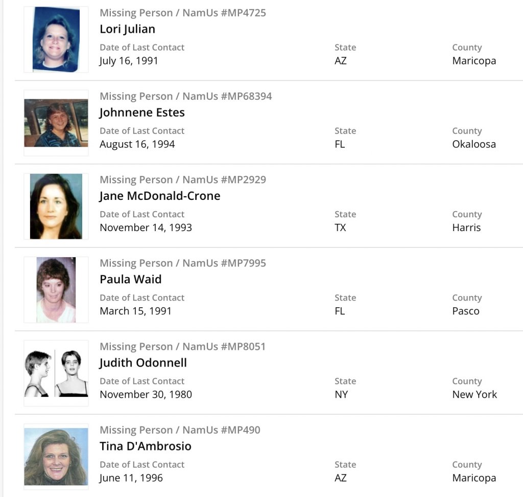Select the Paula Waid name link
Image resolution: width=523 pixels, height=497 pixels.
click(x=130, y=279)
